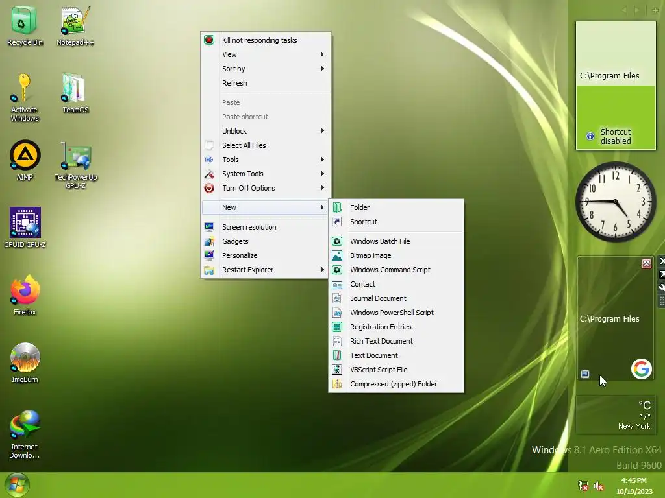The width and height of the screenshot is (665, 498).
Task: Open Gadgets from the context menu
Action: pyautogui.click(x=266, y=241)
